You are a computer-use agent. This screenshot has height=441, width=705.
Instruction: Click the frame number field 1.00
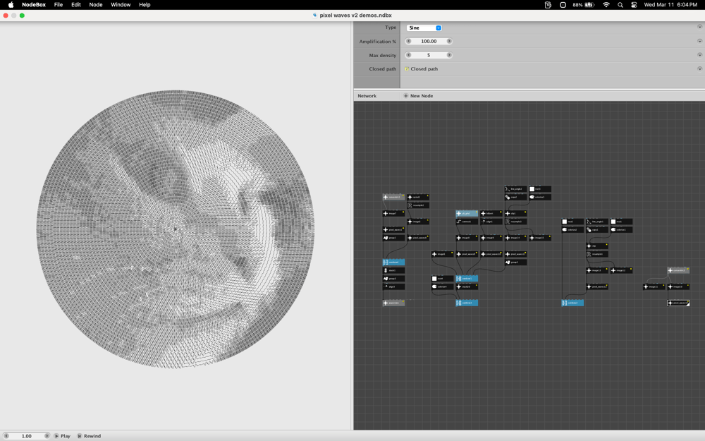(27, 436)
